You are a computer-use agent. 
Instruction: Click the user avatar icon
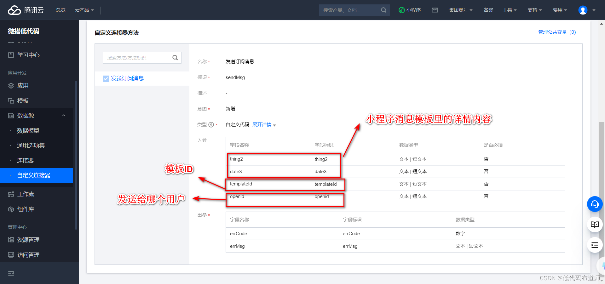tap(583, 10)
